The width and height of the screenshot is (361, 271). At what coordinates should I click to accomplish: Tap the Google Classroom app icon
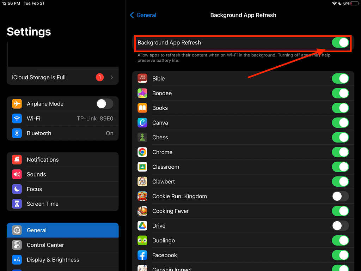[x=142, y=167]
